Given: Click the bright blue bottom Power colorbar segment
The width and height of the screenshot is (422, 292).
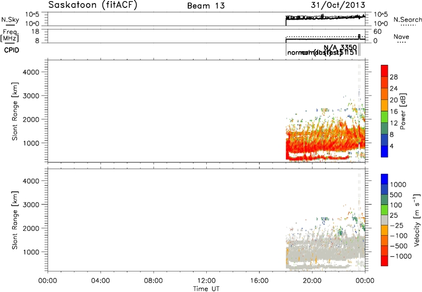Looking at the screenshot, I should [x=385, y=151].
